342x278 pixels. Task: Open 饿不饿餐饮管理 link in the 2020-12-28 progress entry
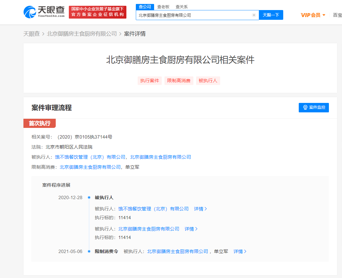(153, 209)
